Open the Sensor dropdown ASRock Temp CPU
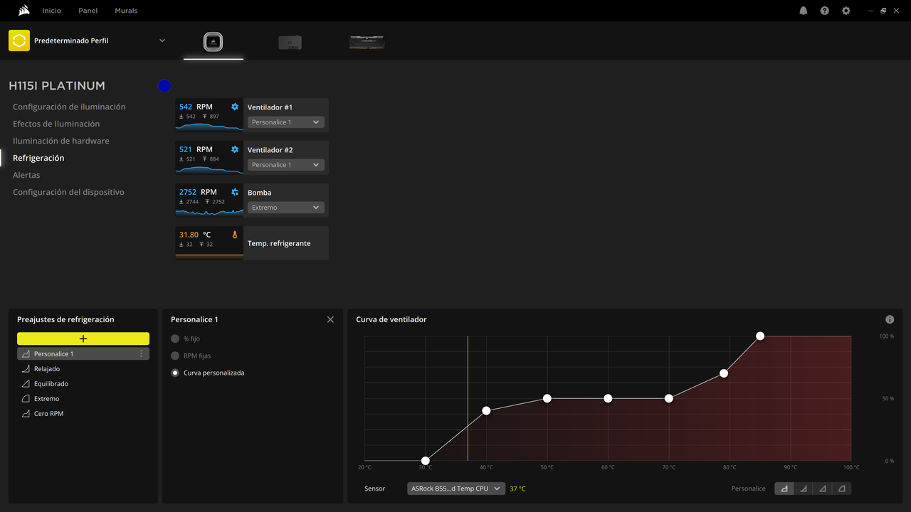Viewport: 911px width, 512px height. tap(456, 489)
